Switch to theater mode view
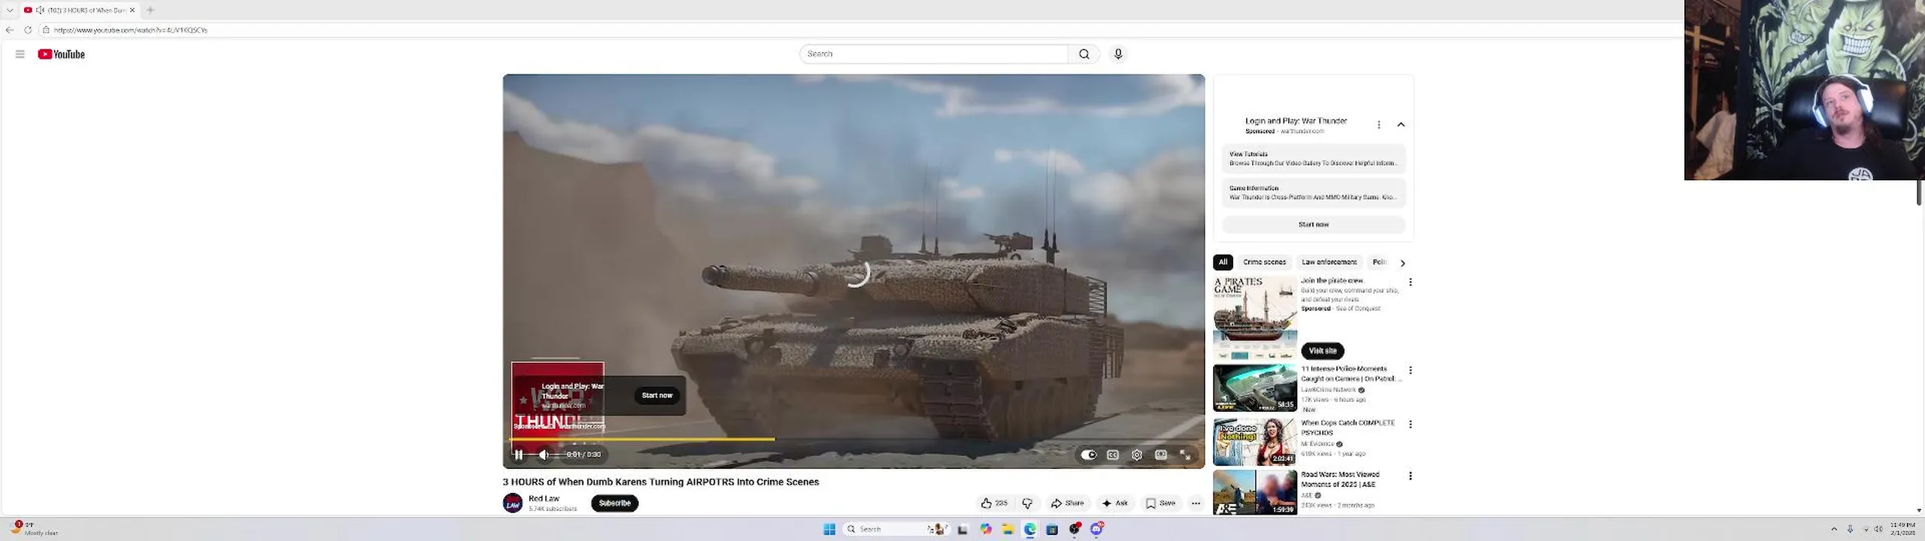 (1161, 455)
